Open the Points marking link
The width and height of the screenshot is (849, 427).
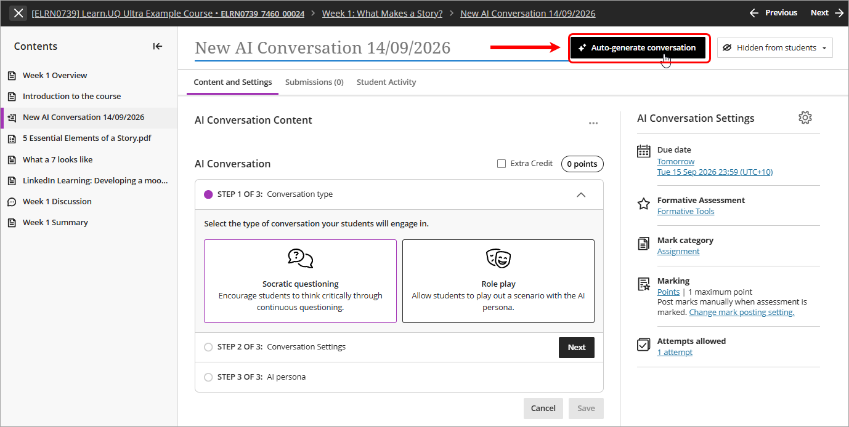pos(668,292)
